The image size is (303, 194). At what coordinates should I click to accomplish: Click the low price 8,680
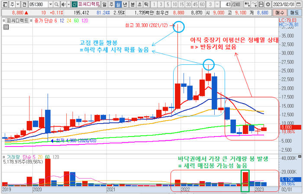click(263, 13)
